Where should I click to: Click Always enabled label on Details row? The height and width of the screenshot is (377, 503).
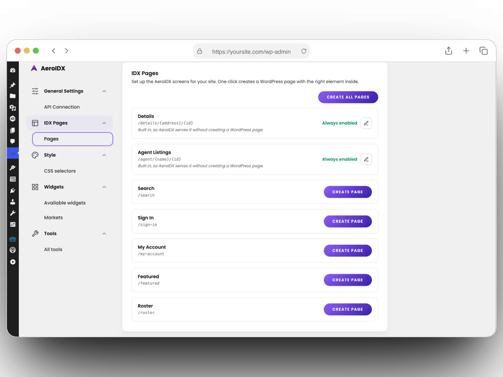(x=340, y=123)
